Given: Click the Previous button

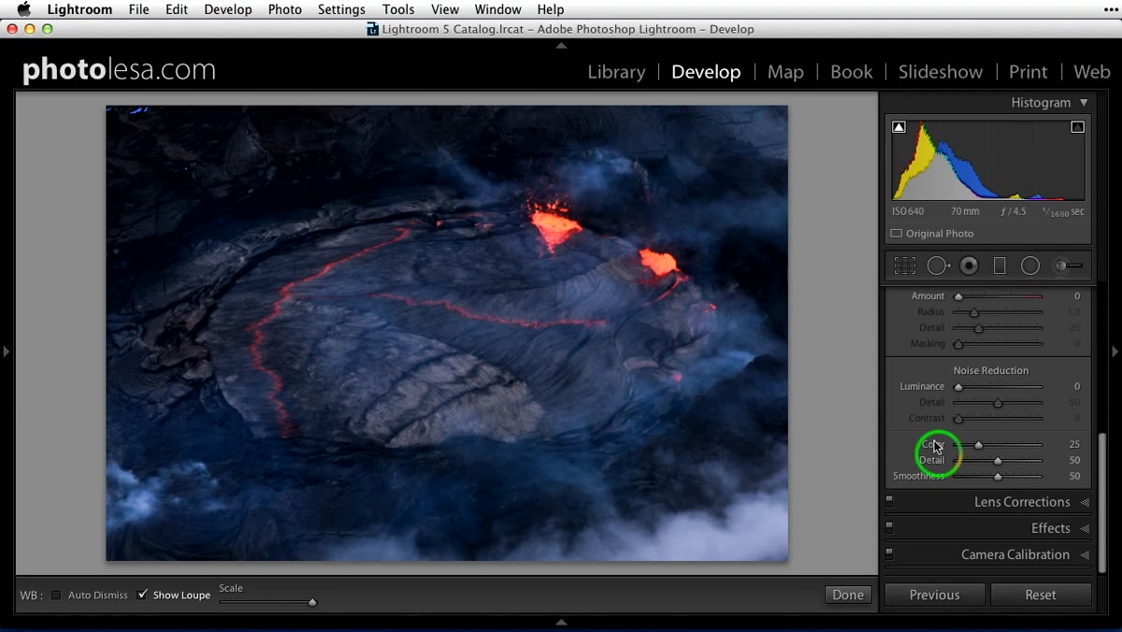Looking at the screenshot, I should point(935,595).
